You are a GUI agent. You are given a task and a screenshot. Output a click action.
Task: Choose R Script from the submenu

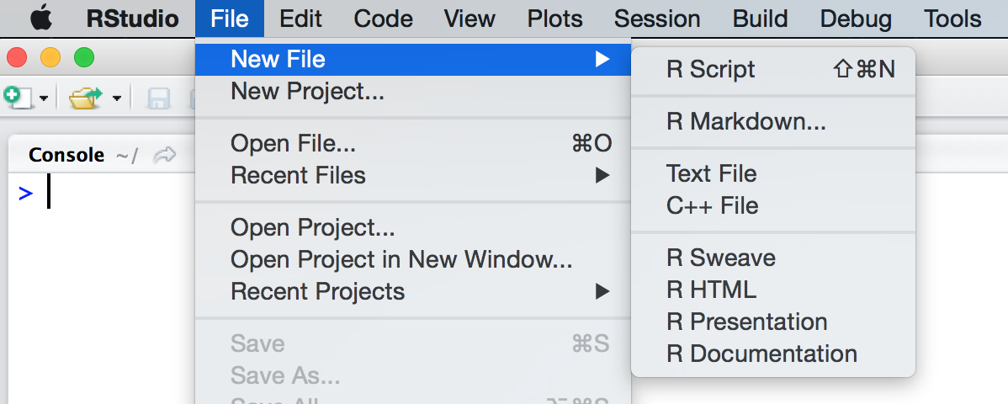point(711,69)
